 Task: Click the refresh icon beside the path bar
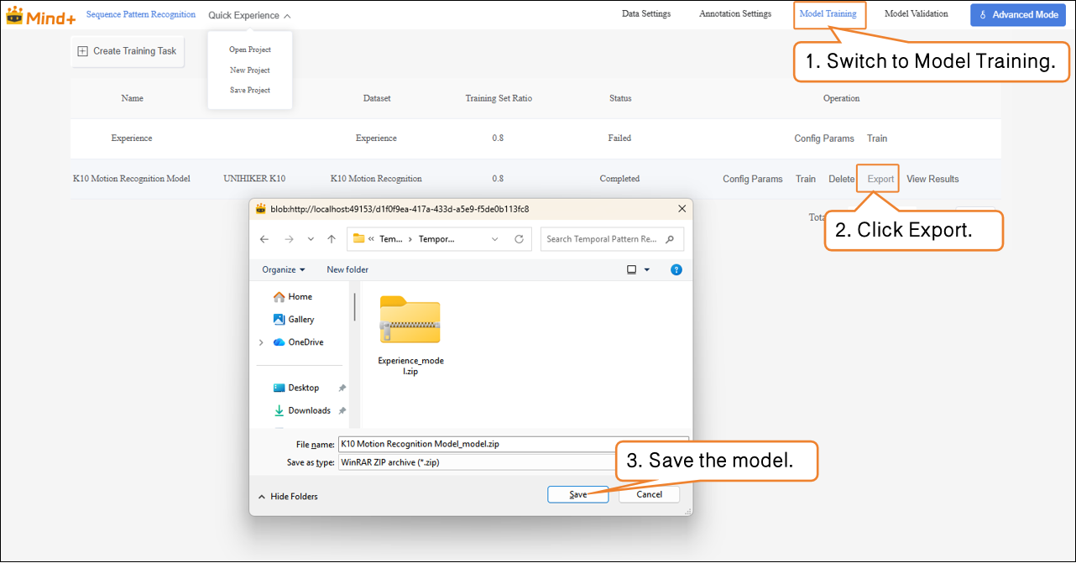[x=519, y=239]
